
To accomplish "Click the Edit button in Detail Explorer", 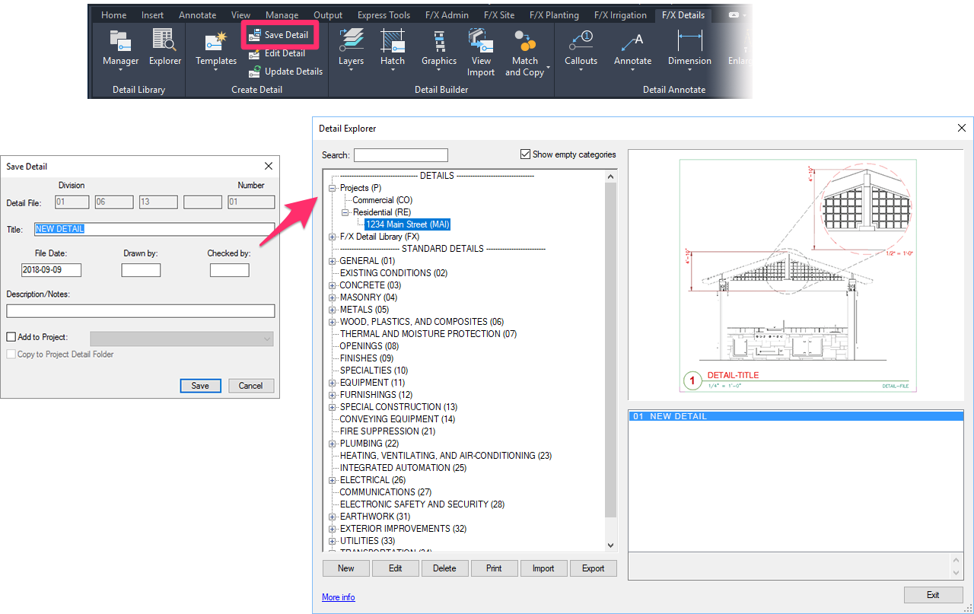I will [395, 568].
